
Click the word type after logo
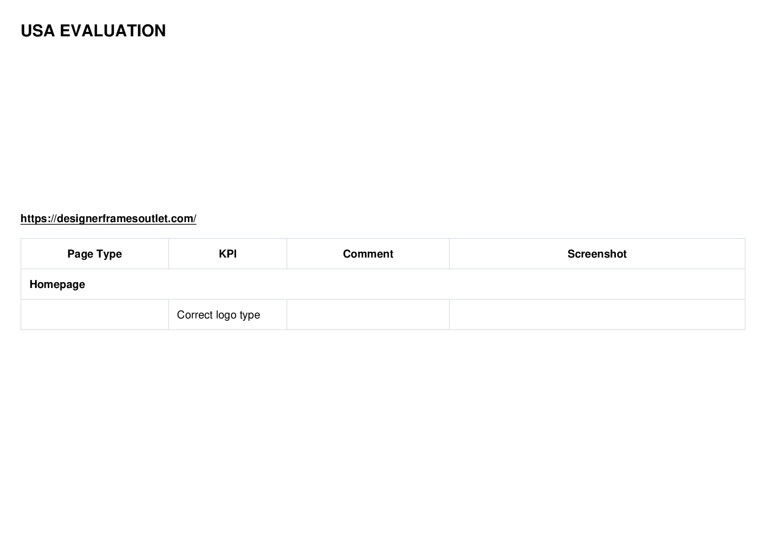point(250,315)
